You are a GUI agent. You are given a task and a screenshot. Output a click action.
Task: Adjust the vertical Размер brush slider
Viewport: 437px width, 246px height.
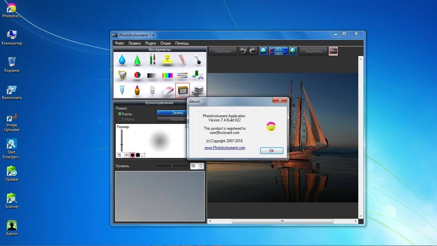122,141
